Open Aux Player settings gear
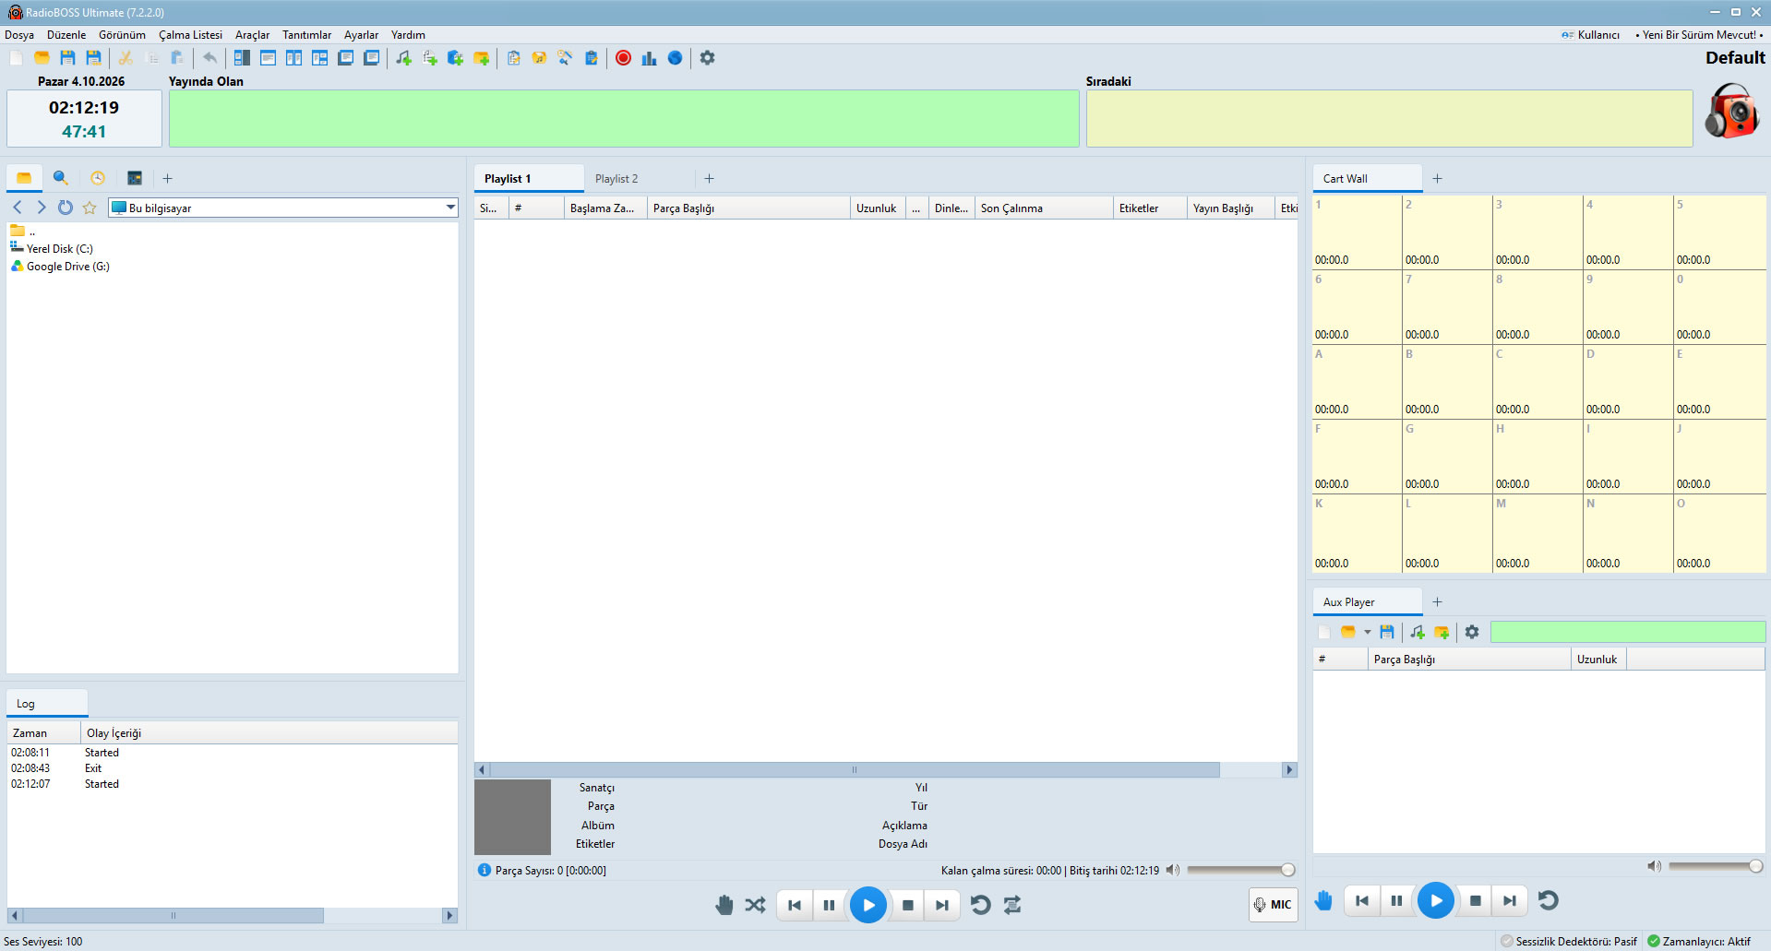Viewport: 1771px width, 951px height. [x=1472, y=632]
